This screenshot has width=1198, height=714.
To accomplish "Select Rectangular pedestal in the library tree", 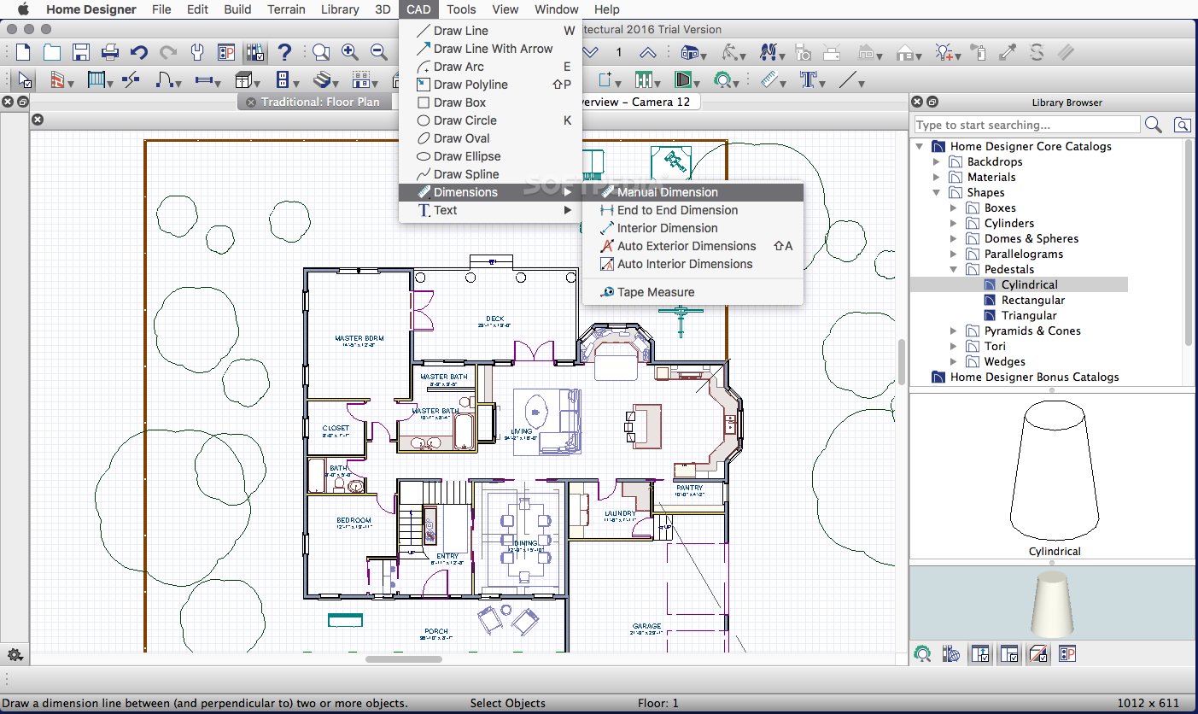I will [x=1033, y=301].
